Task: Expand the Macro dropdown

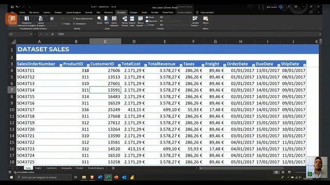Action: pos(206,22)
